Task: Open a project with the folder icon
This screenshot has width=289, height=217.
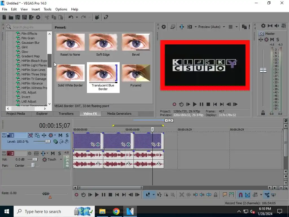Action: pyautogui.click(x=11, y=17)
